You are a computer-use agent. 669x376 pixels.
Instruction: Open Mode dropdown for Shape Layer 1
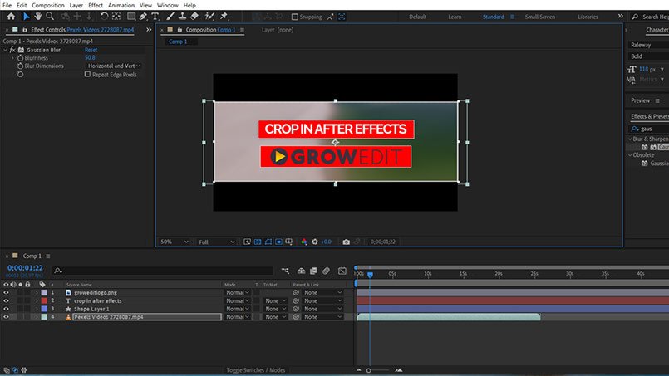click(x=237, y=309)
